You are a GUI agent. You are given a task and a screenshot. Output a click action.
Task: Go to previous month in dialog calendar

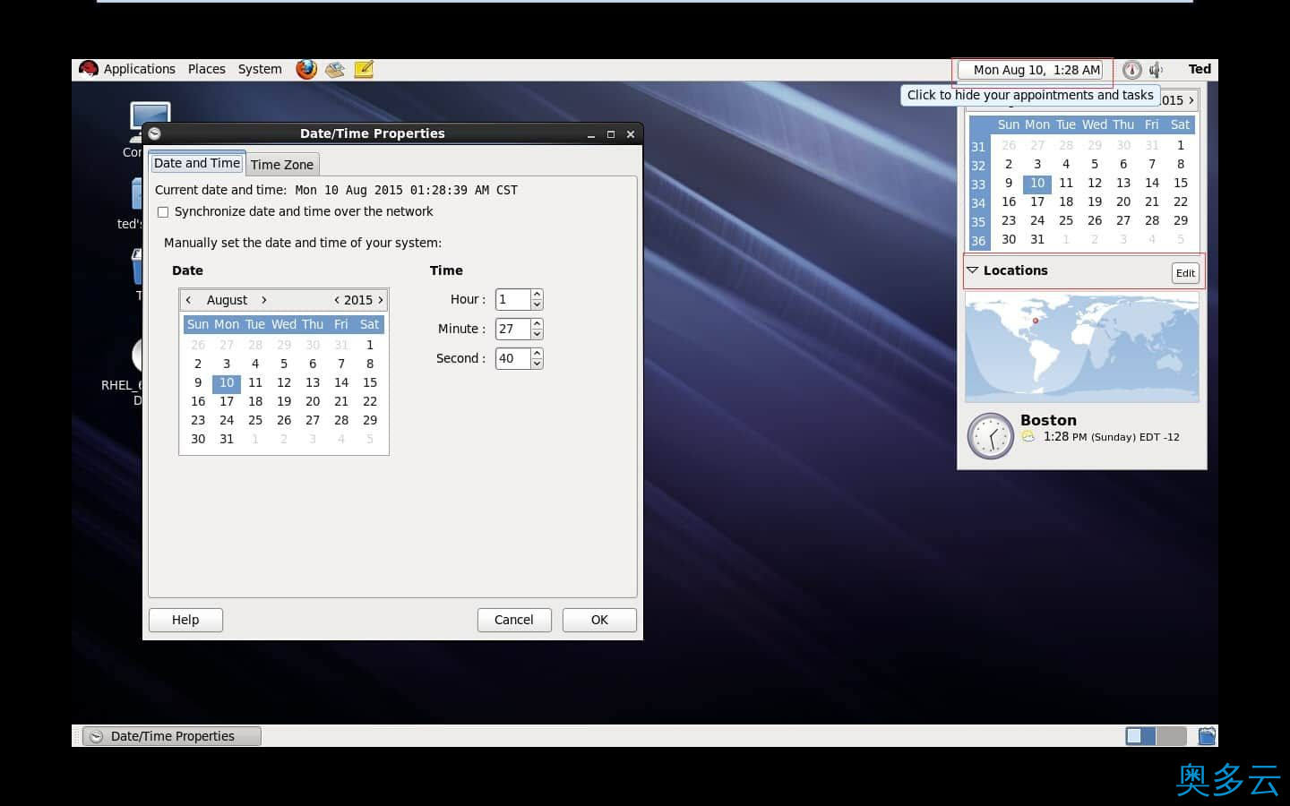pyautogui.click(x=188, y=300)
